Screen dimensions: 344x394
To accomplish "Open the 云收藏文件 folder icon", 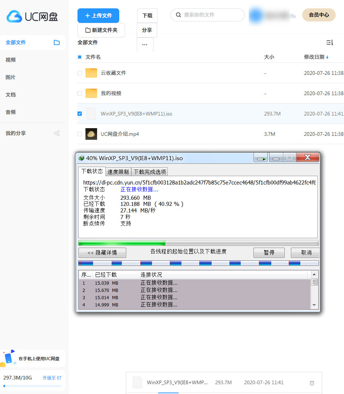I will pyautogui.click(x=91, y=73).
